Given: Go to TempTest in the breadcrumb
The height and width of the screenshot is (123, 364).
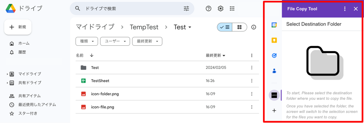Looking at the screenshot, I should click(144, 27).
